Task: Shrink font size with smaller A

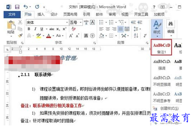Action: pyautogui.click(x=77, y=36)
